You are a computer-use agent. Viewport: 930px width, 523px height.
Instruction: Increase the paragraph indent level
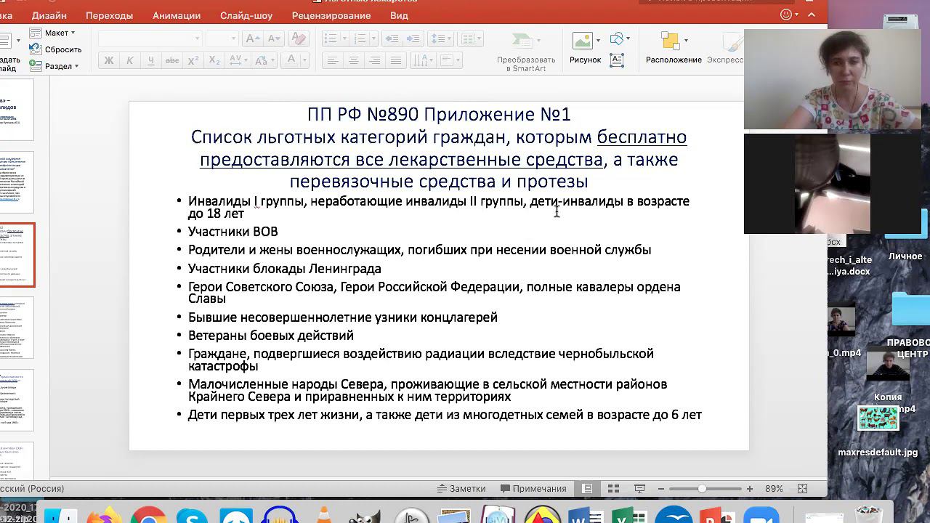point(412,38)
